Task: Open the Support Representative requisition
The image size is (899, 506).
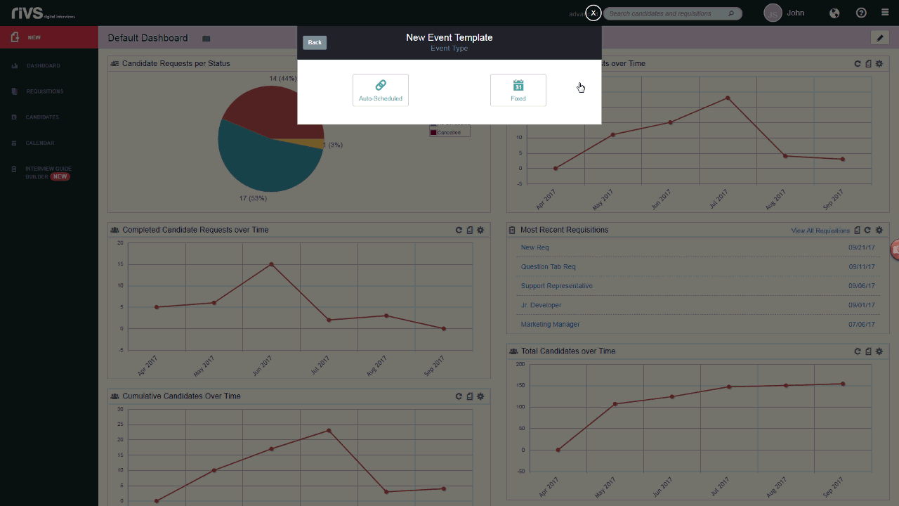Action: [556, 286]
